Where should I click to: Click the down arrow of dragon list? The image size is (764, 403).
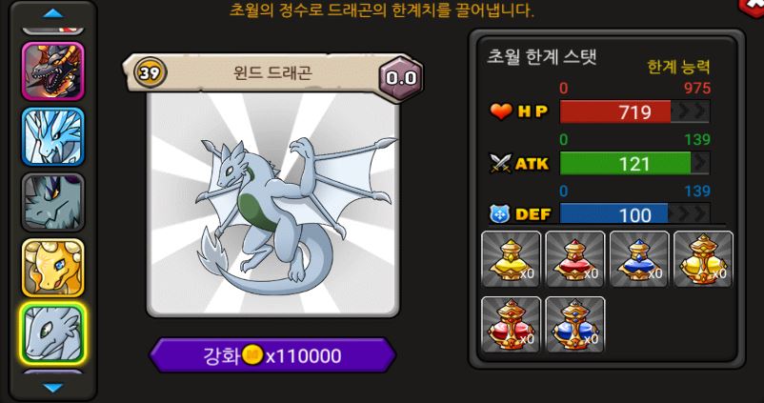tap(53, 388)
